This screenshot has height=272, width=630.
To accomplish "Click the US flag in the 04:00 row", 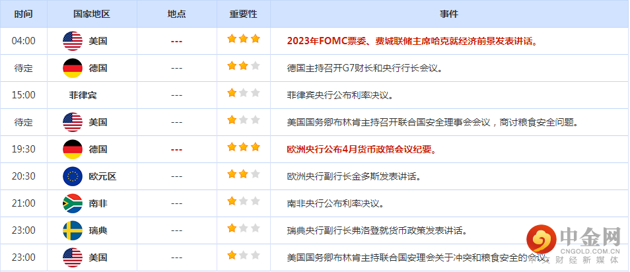I will (x=73, y=41).
